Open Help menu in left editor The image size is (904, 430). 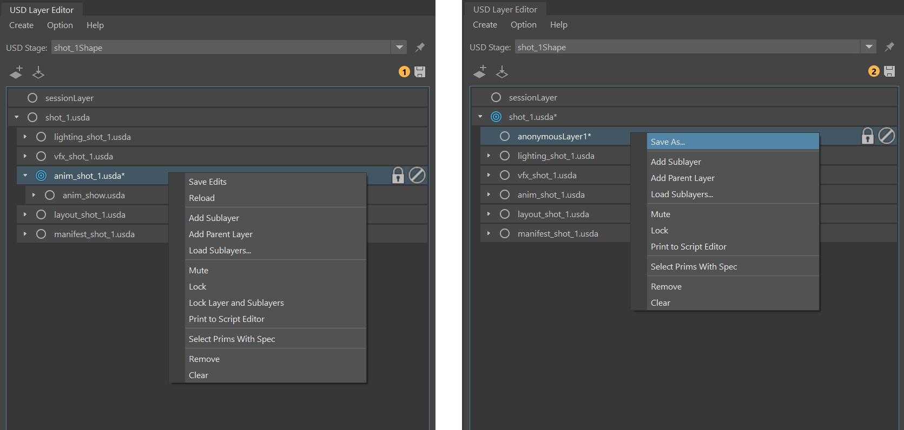tap(95, 25)
